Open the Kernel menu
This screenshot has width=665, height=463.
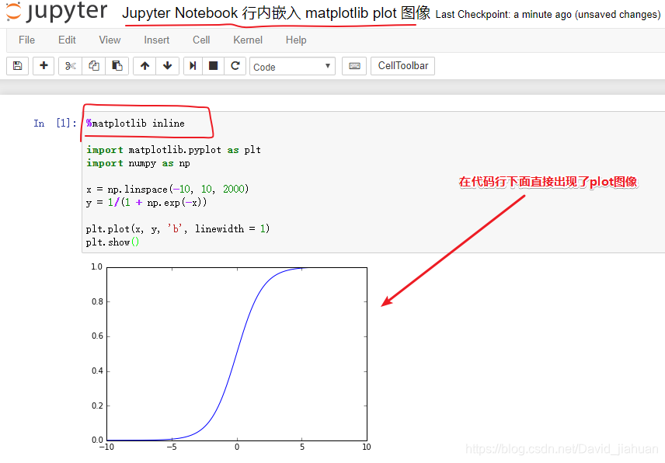pos(248,40)
